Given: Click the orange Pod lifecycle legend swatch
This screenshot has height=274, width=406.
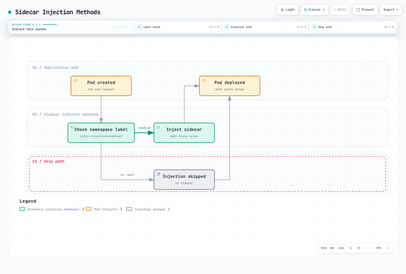Looking at the screenshot, I should click(89, 209).
